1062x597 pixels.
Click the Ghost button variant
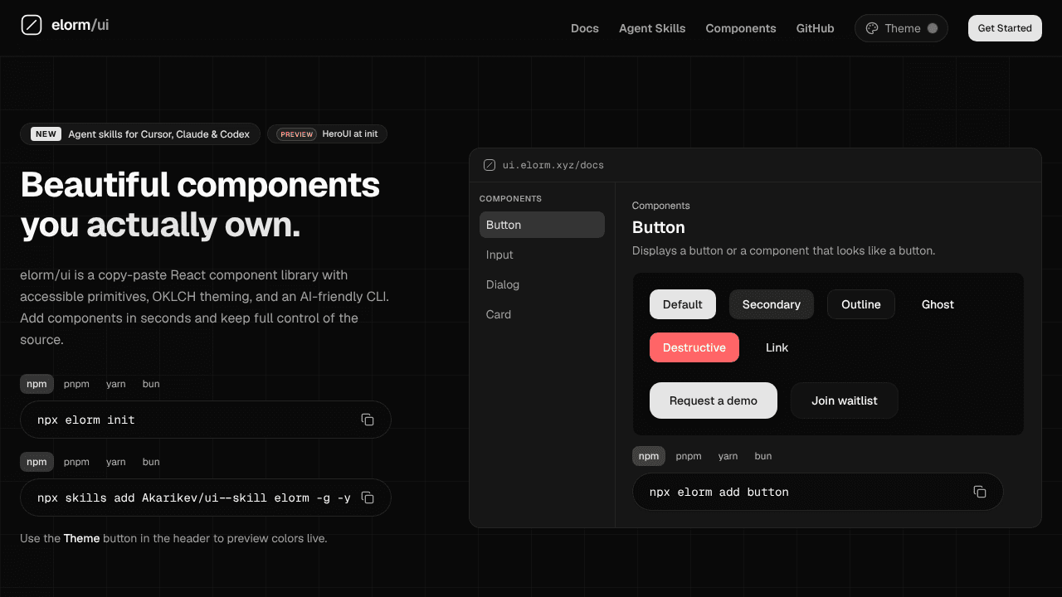click(x=938, y=304)
